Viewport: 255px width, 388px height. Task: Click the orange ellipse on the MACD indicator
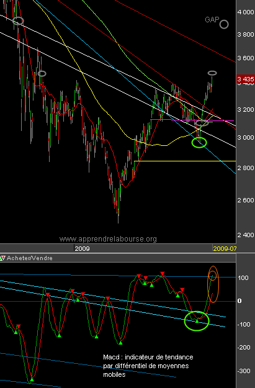click(213, 284)
